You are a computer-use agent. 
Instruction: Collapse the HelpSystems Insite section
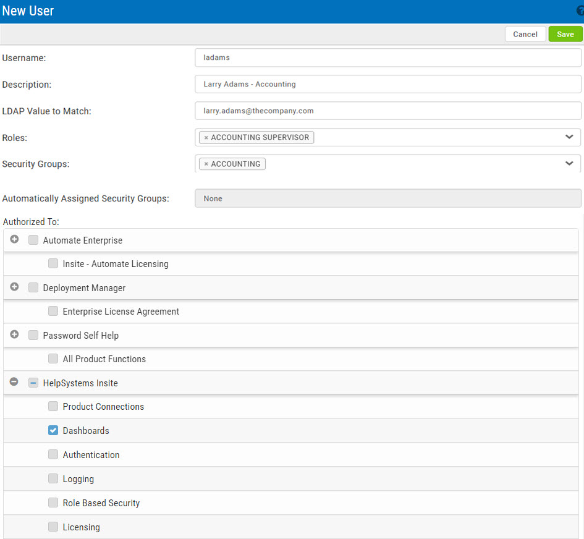[x=14, y=382]
